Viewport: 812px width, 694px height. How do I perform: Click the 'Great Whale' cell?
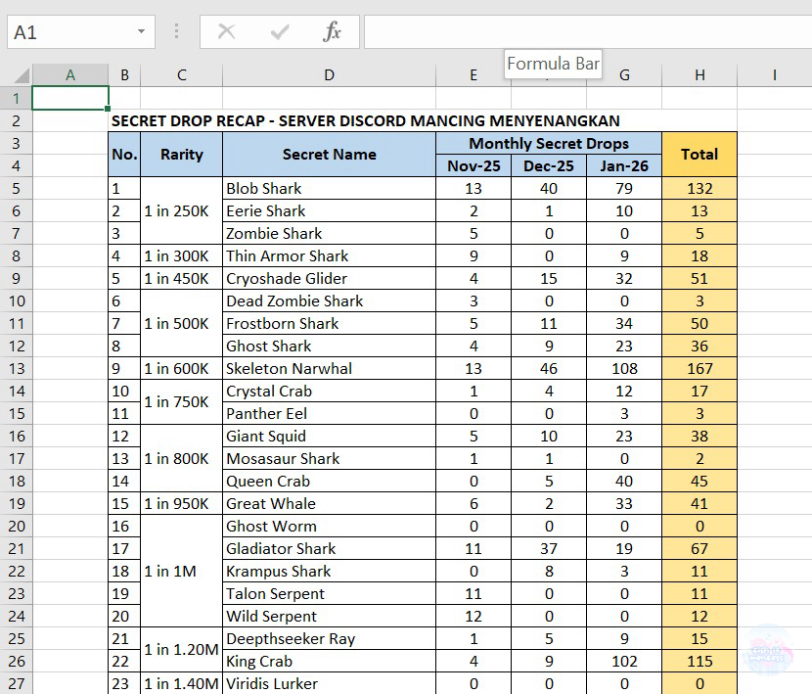coord(329,504)
